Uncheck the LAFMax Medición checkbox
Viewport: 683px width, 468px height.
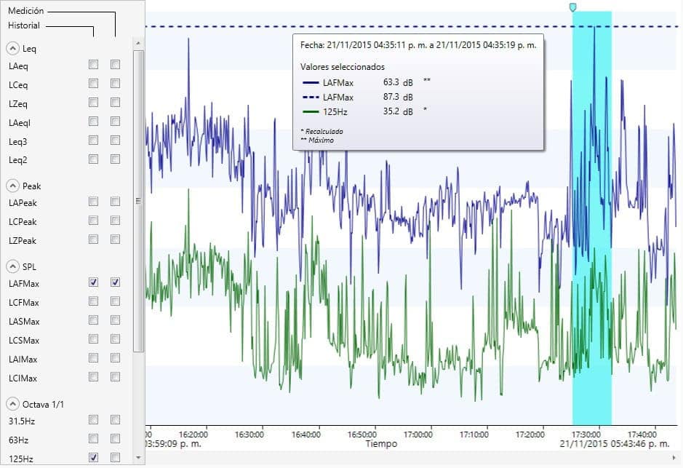(92, 282)
